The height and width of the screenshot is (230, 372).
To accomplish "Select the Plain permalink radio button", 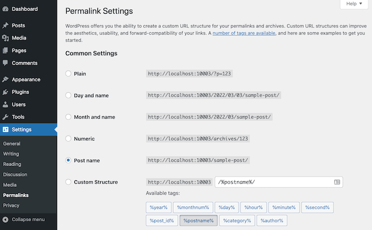I will pos(68,73).
